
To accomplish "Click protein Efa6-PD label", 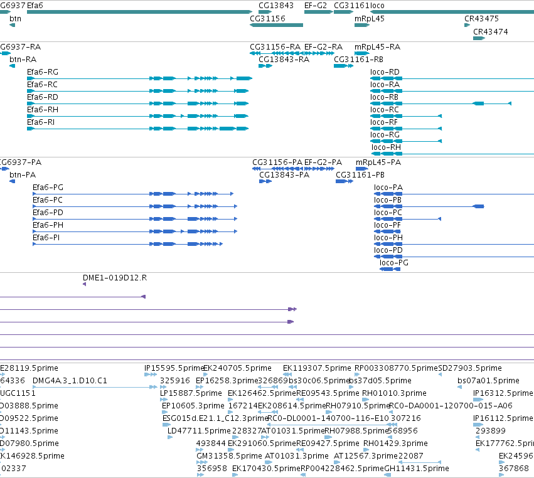I will coord(48,213).
